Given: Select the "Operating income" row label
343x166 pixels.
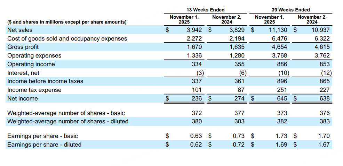Looking at the screenshot, I should coord(31,64).
